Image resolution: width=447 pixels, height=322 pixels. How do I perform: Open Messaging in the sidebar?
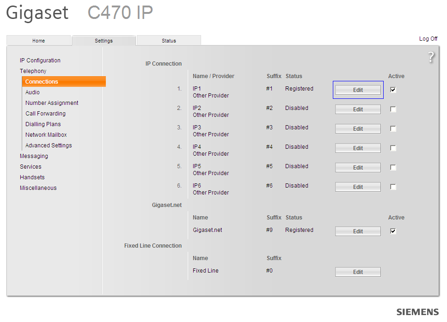click(x=34, y=156)
